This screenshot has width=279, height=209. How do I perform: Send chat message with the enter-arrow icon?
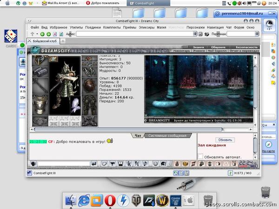tap(94, 163)
